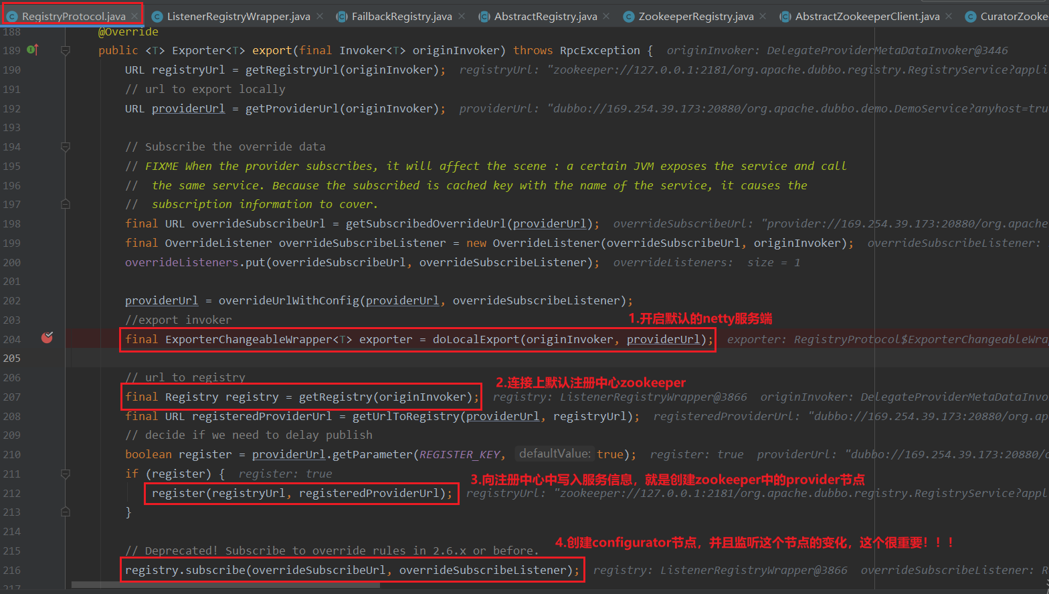The image size is (1049, 594).
Task: Switch to the AbstractRegistry.java tab
Action: (x=545, y=16)
